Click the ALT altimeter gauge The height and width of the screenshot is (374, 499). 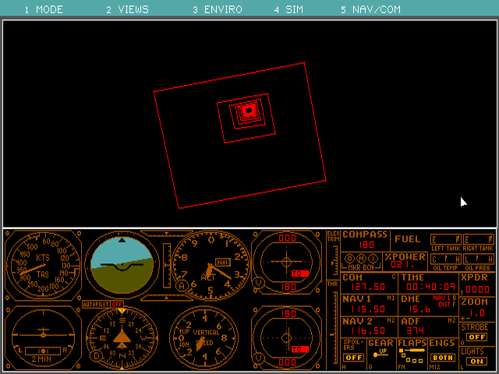211,266
